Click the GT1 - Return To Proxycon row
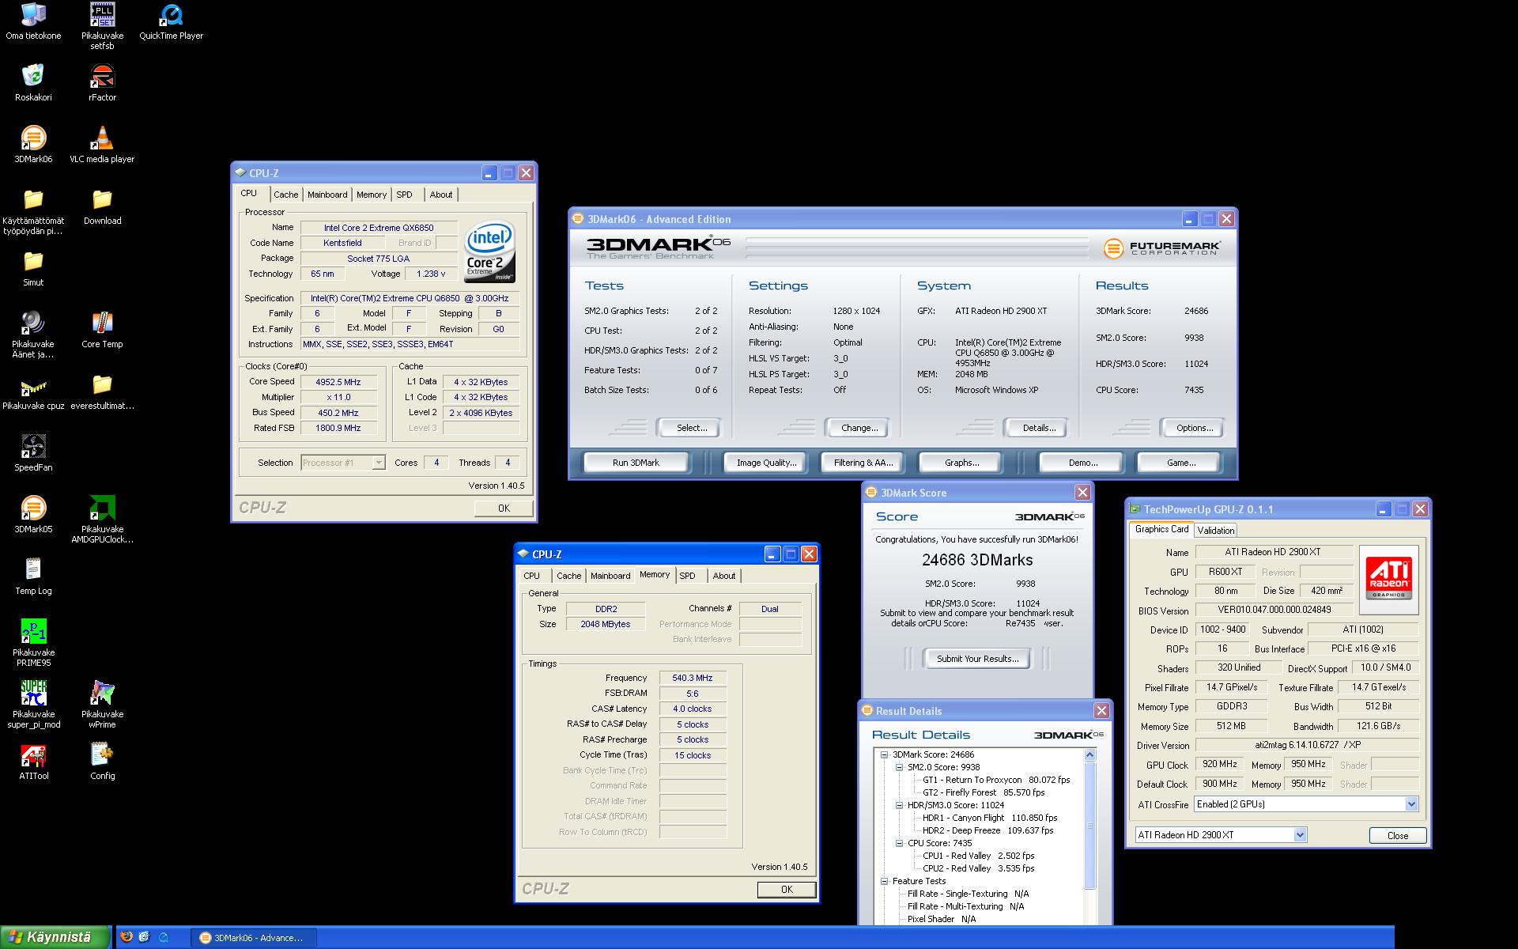 pos(995,780)
